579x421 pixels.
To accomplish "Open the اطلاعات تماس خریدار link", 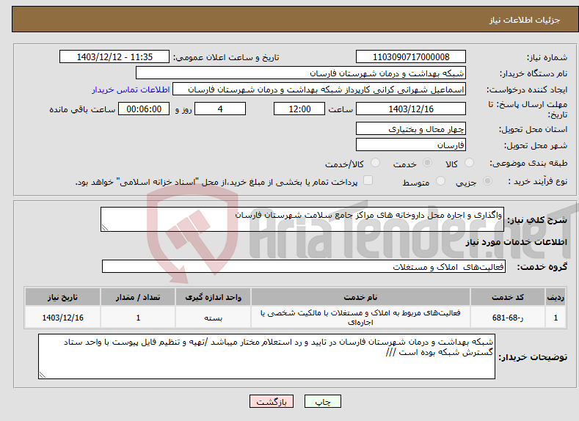I will (131, 89).
